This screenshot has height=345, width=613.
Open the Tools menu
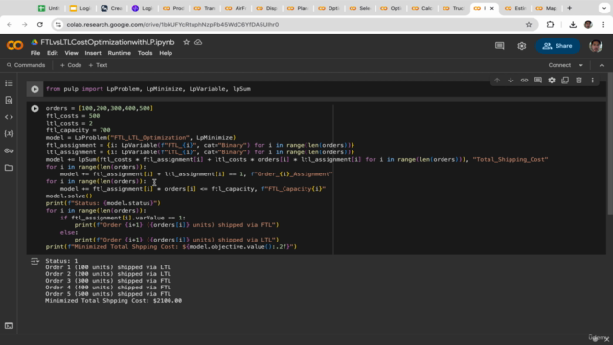pos(145,53)
